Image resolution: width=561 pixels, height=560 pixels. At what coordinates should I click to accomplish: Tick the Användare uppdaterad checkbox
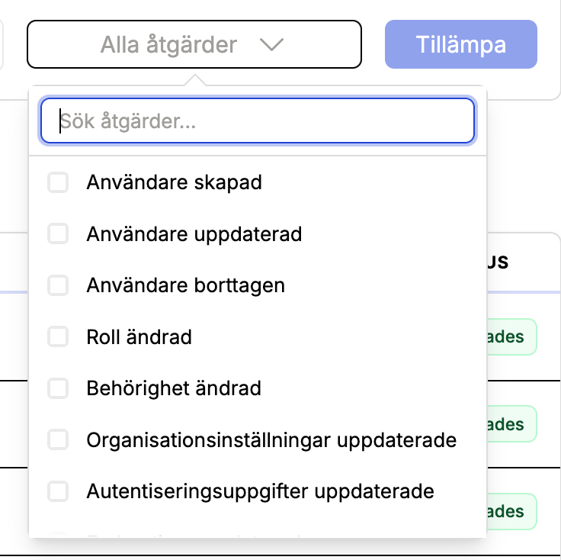[58, 233]
